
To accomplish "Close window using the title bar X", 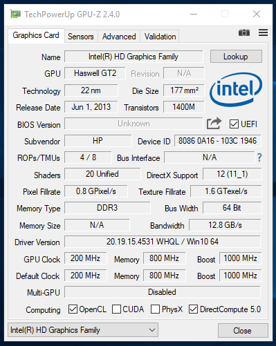I will [257, 14].
